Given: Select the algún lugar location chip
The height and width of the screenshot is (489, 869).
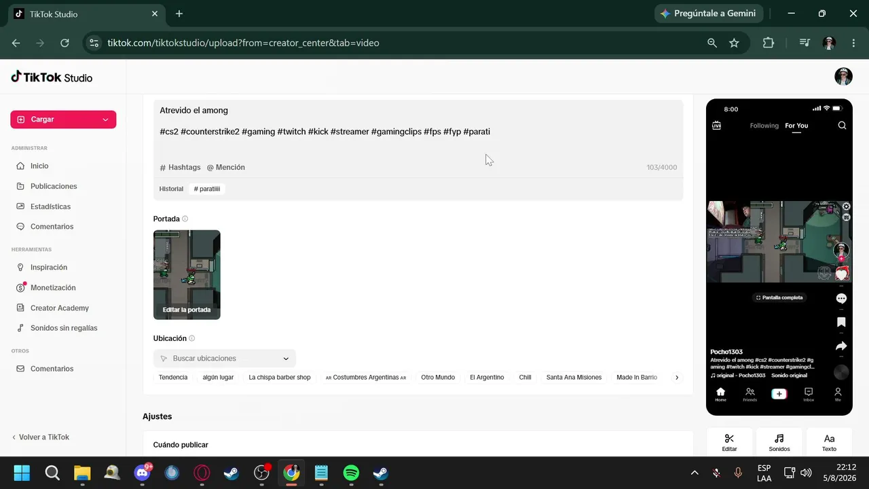Looking at the screenshot, I should pos(218,378).
